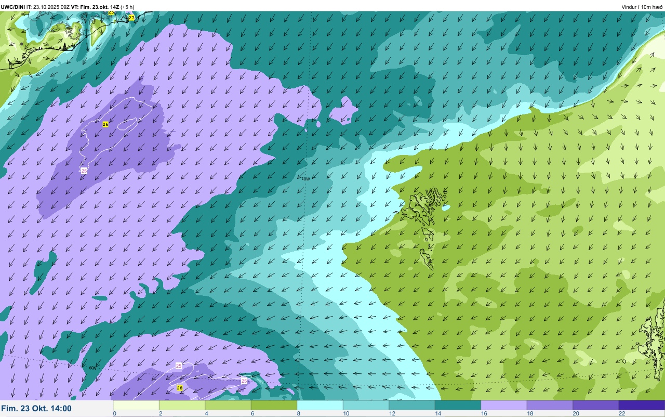Click the 14–16 dark teal legend swatch
Viewport: 665px width, 417px height.
pyautogui.click(x=458, y=405)
